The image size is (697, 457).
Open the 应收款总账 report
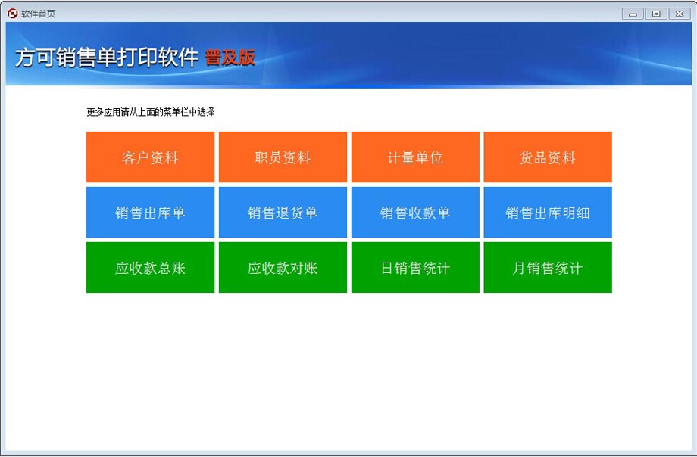pyautogui.click(x=150, y=267)
